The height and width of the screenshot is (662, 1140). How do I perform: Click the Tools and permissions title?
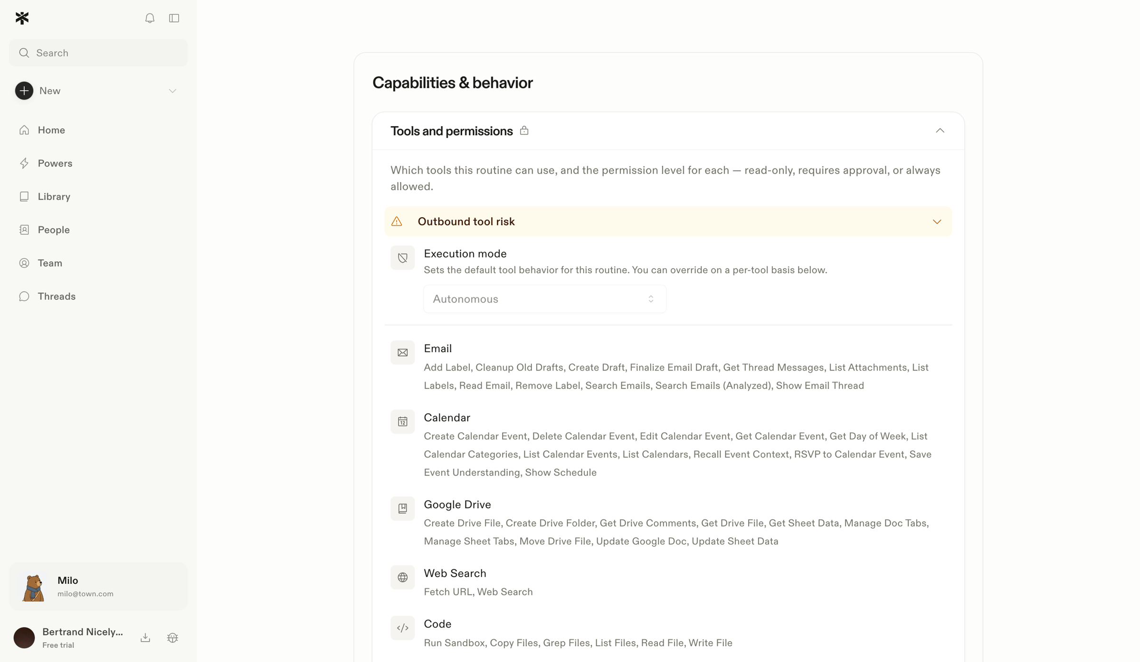click(451, 131)
